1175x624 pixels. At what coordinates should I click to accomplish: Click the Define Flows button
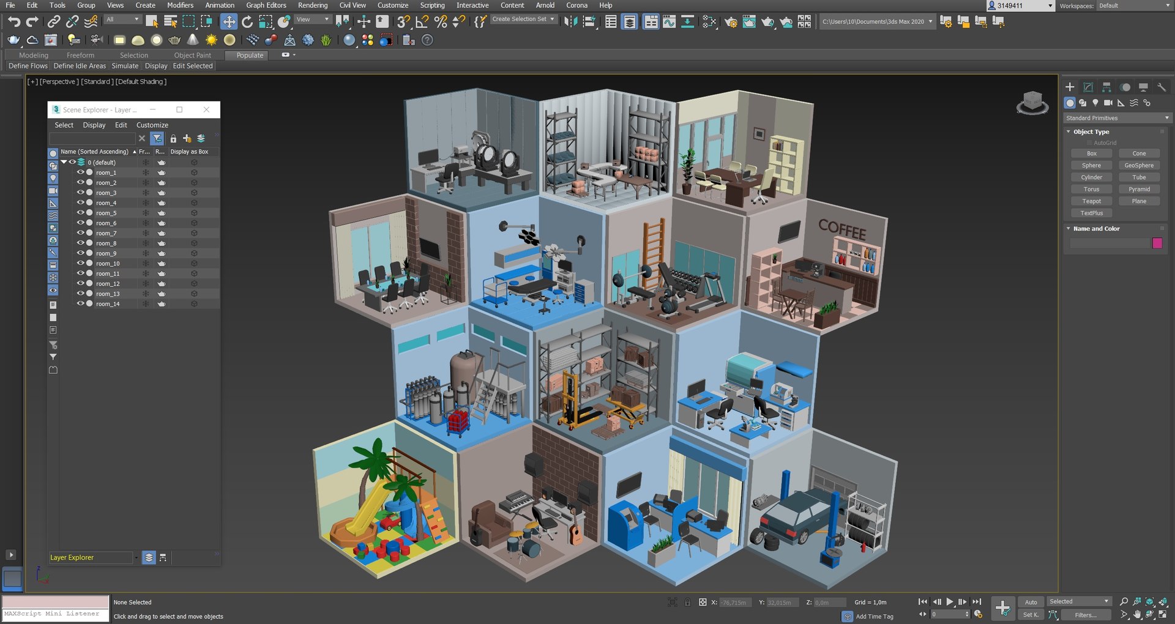28,66
